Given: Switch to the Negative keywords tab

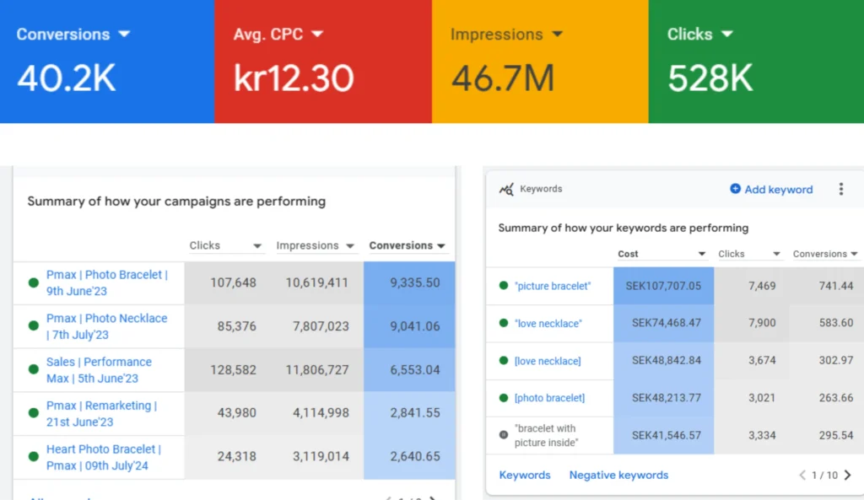Looking at the screenshot, I should 618,475.
